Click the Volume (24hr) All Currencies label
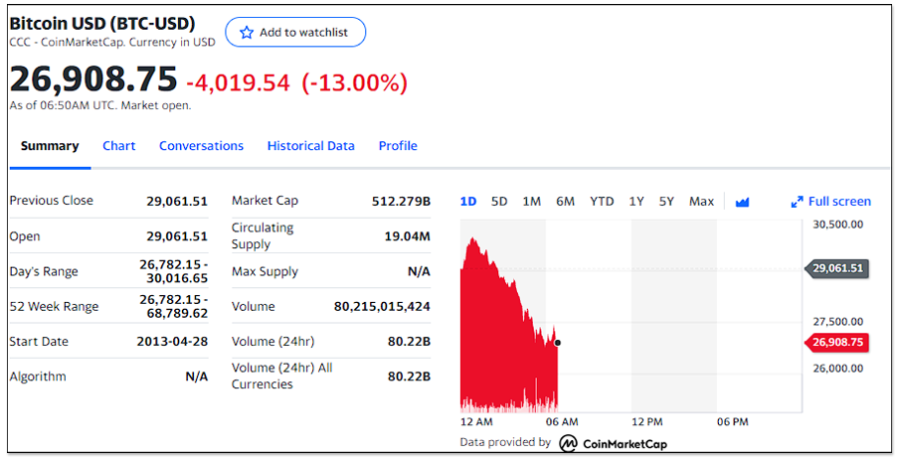899x458 pixels. tap(282, 377)
